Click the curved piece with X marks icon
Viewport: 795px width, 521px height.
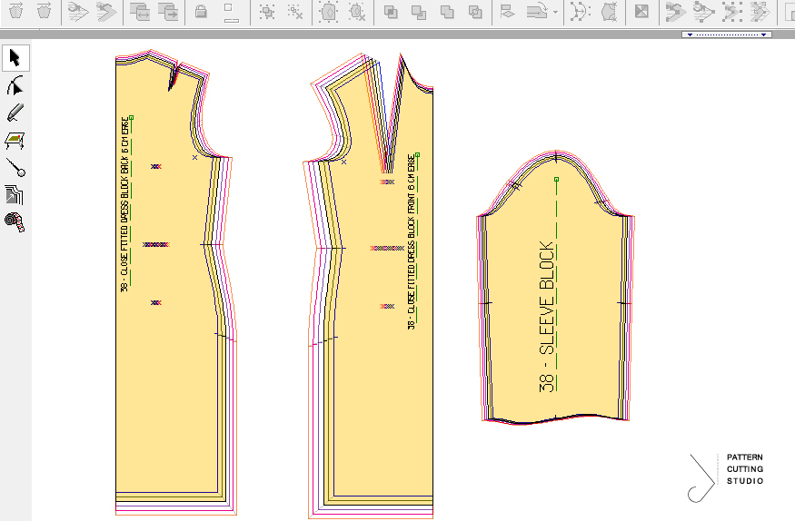click(x=609, y=11)
